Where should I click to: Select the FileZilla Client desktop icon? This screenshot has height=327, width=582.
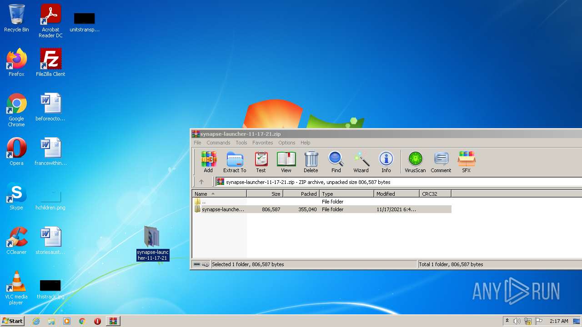(x=50, y=63)
